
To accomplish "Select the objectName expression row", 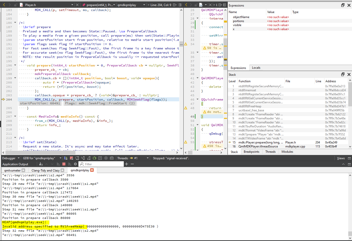I will (x=289, y=17).
